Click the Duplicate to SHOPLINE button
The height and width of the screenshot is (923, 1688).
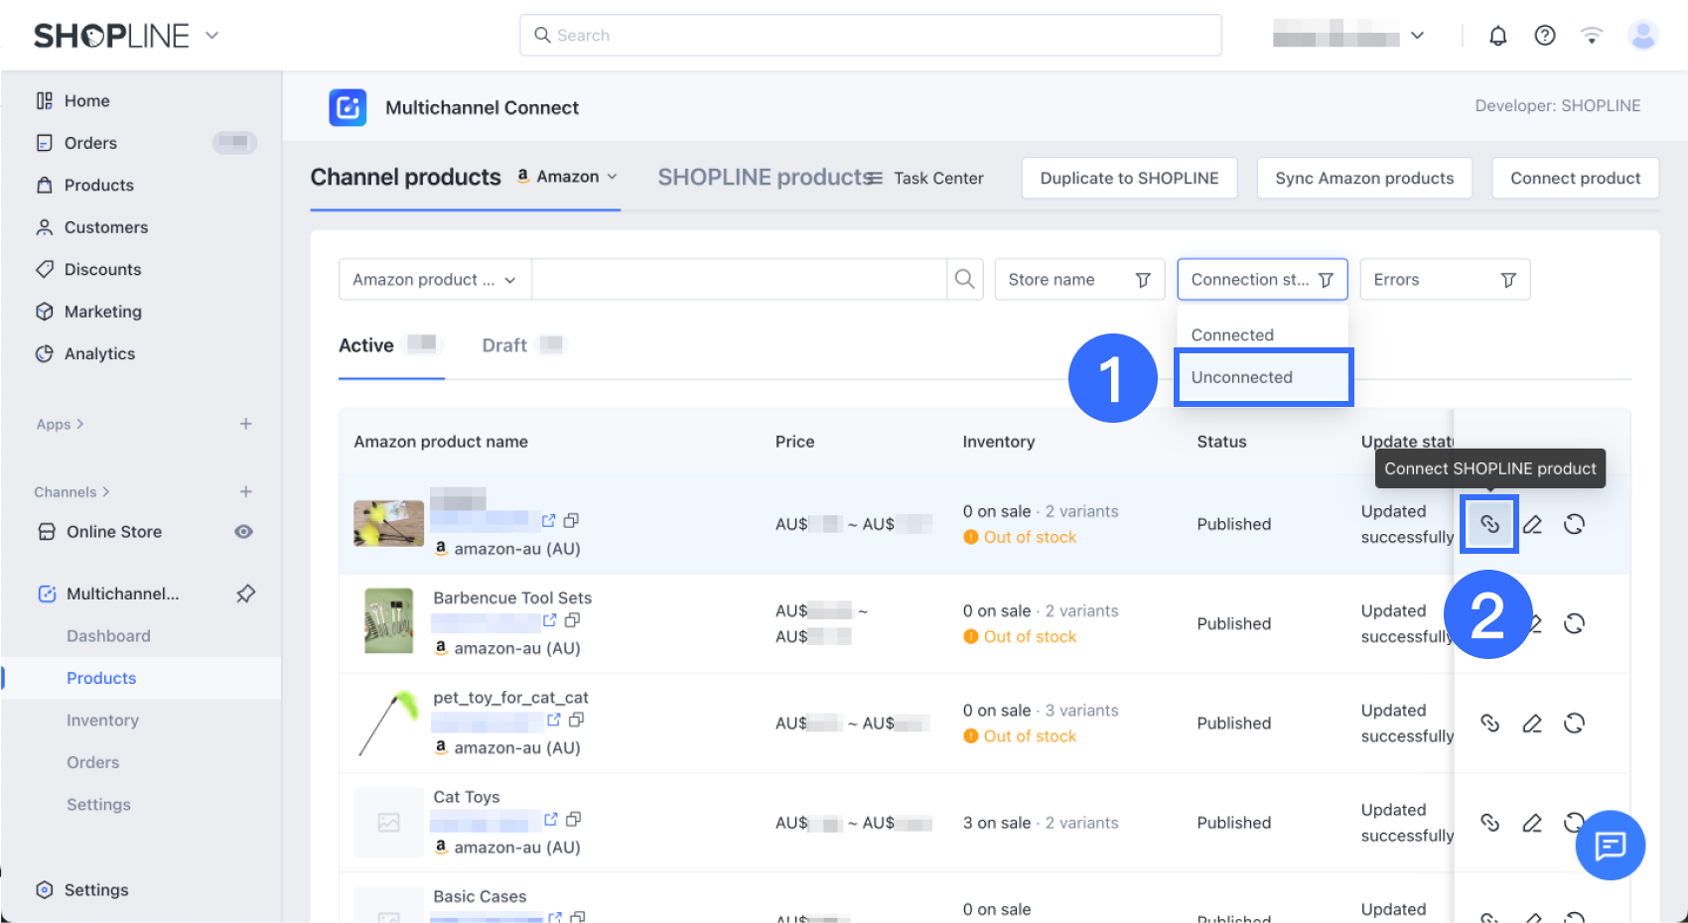point(1130,178)
